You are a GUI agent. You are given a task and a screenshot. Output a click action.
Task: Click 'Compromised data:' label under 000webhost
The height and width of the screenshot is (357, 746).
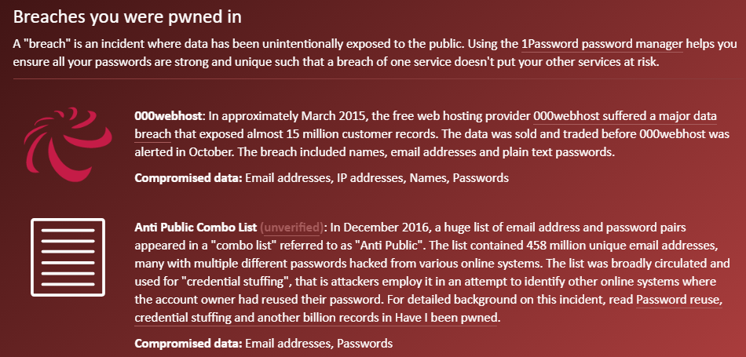click(188, 178)
